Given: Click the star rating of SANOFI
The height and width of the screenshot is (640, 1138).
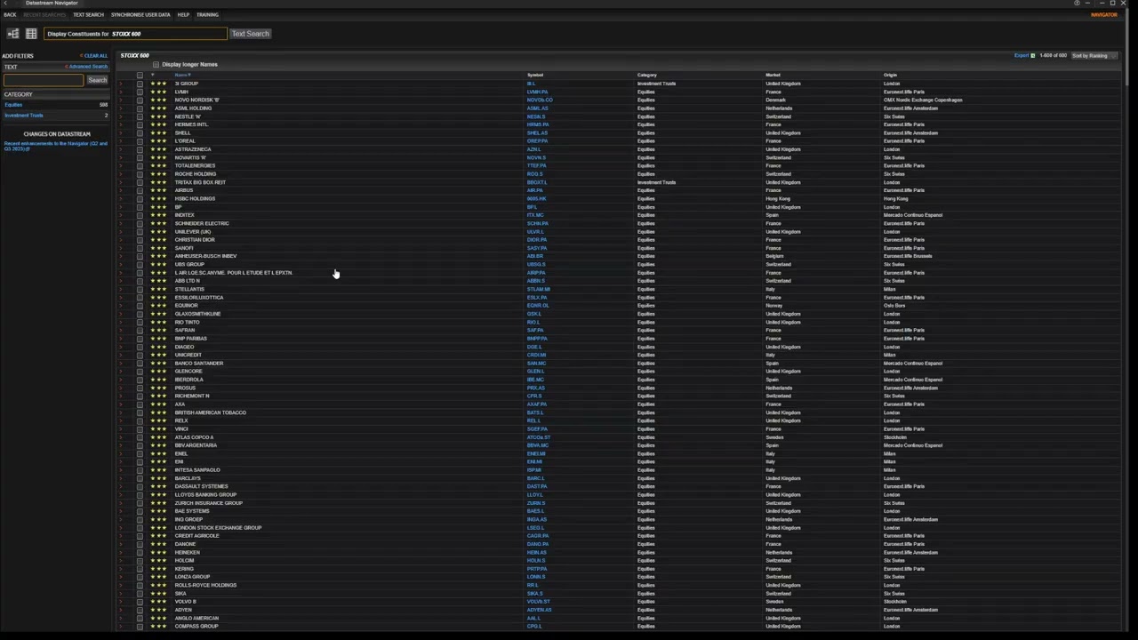Looking at the screenshot, I should (158, 248).
